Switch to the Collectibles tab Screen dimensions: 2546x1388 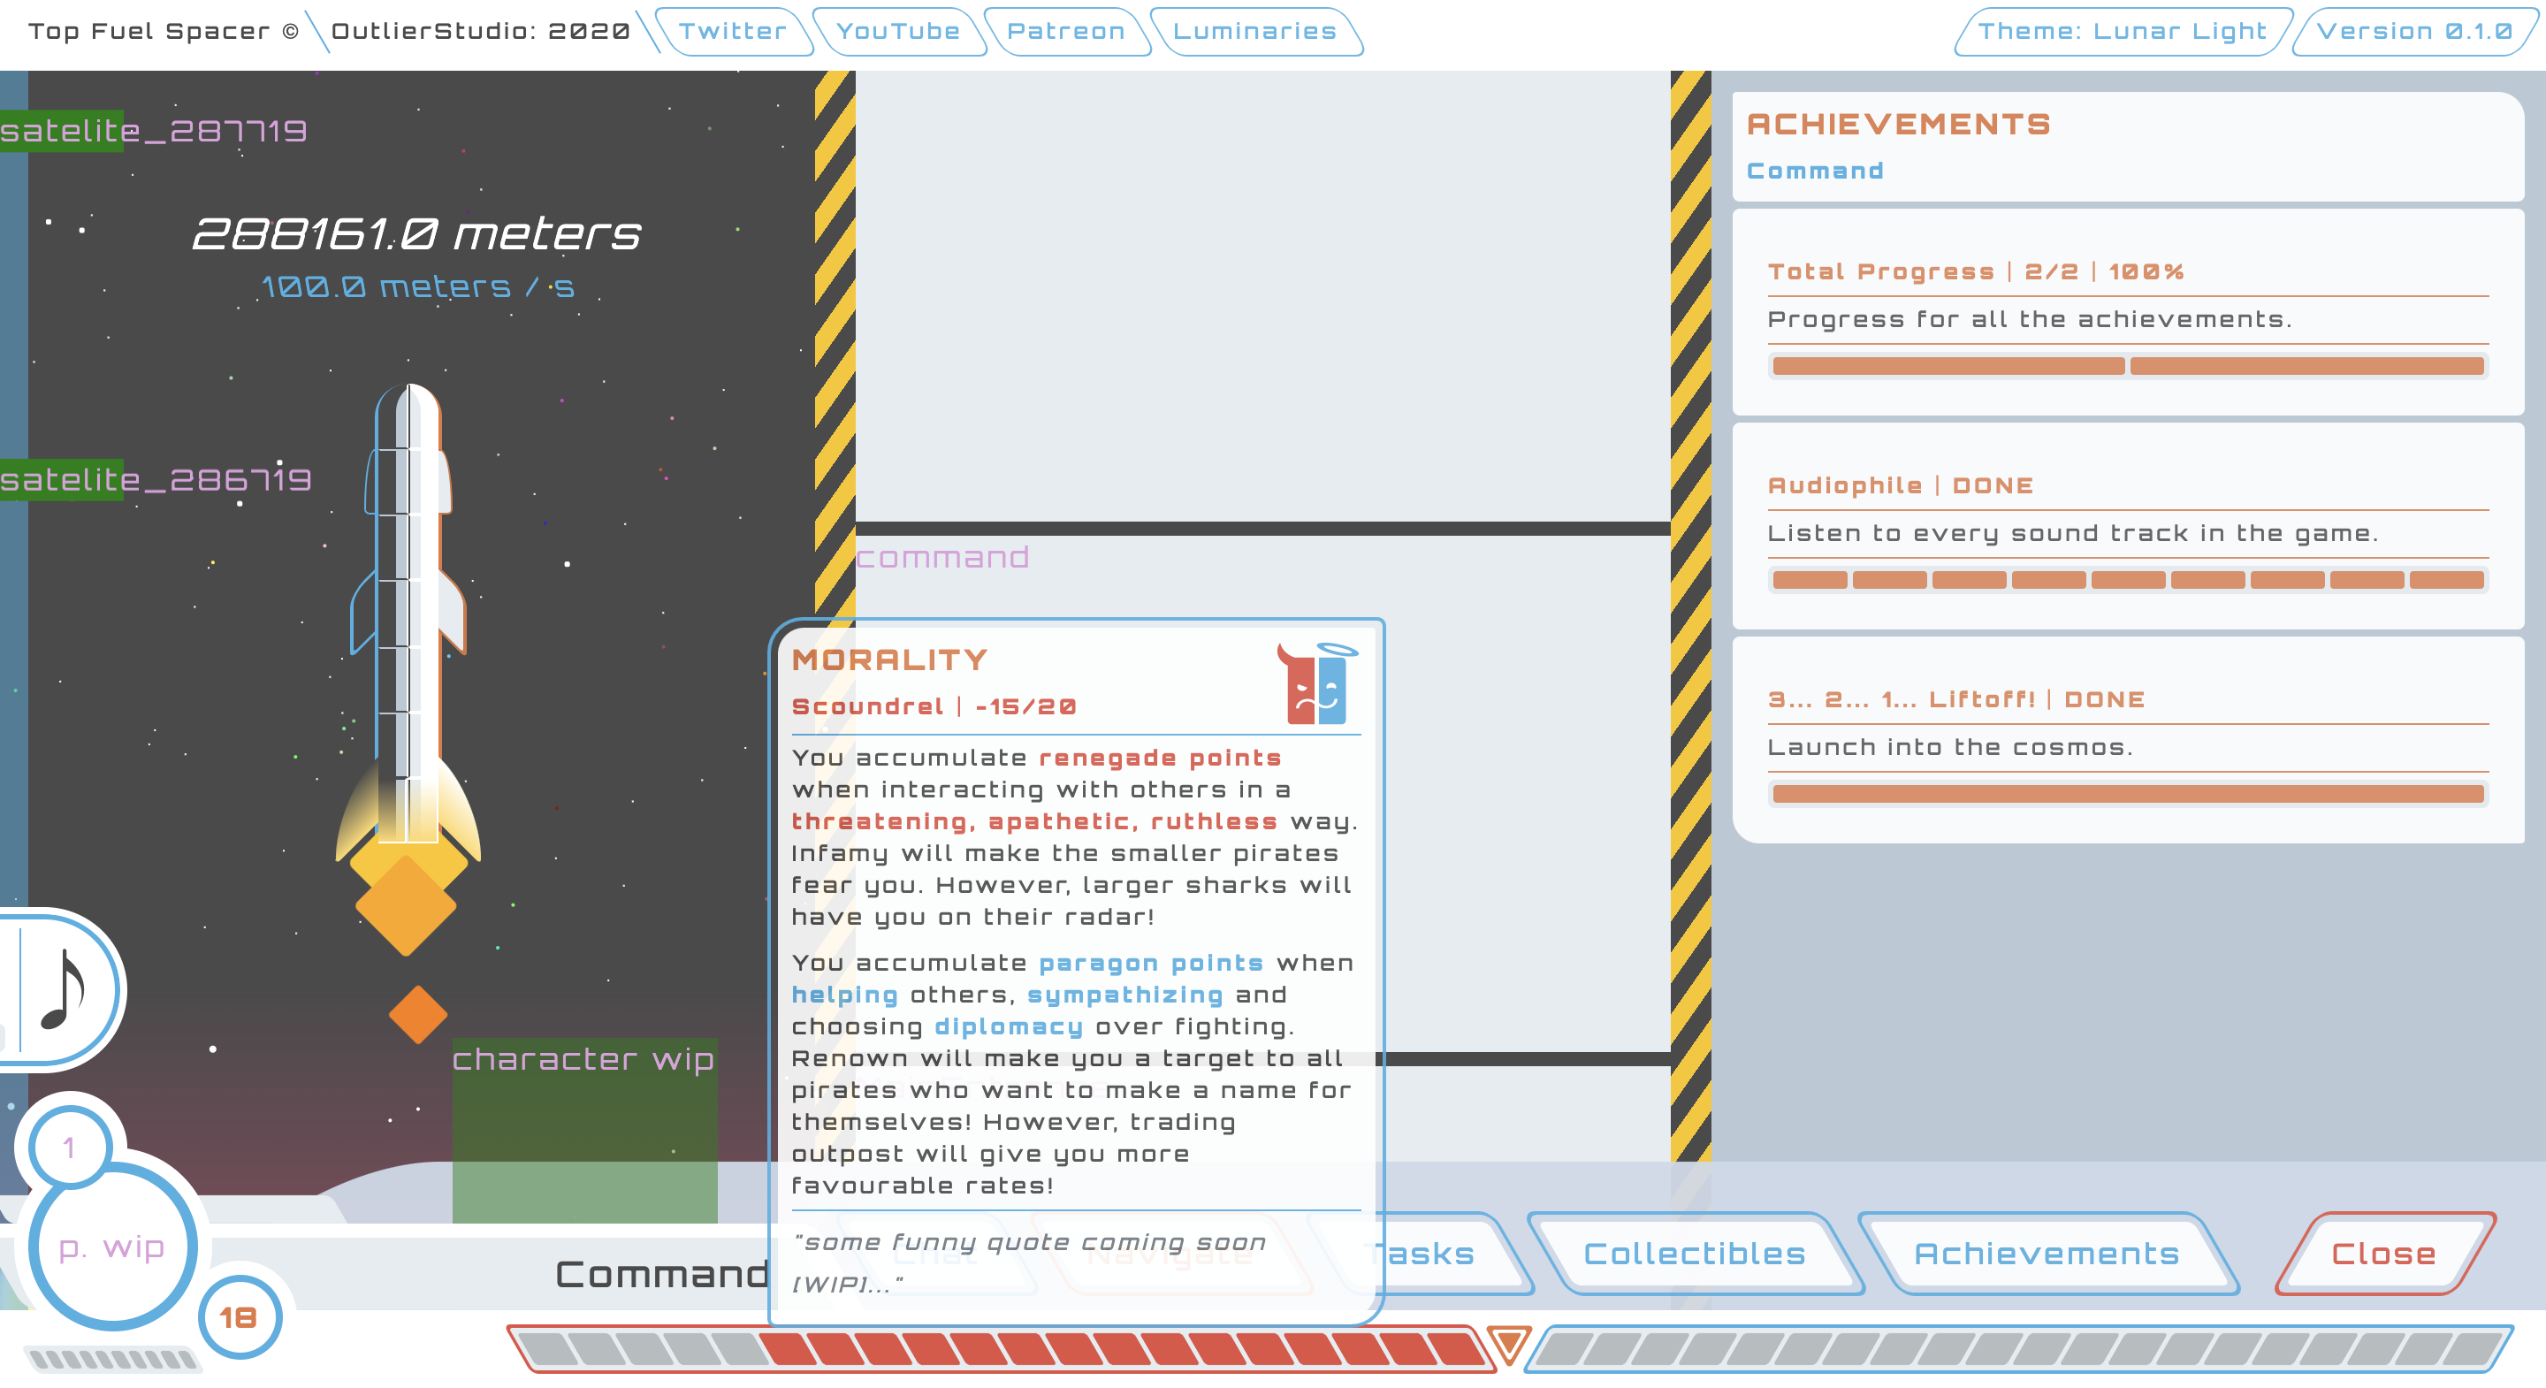1695,1254
